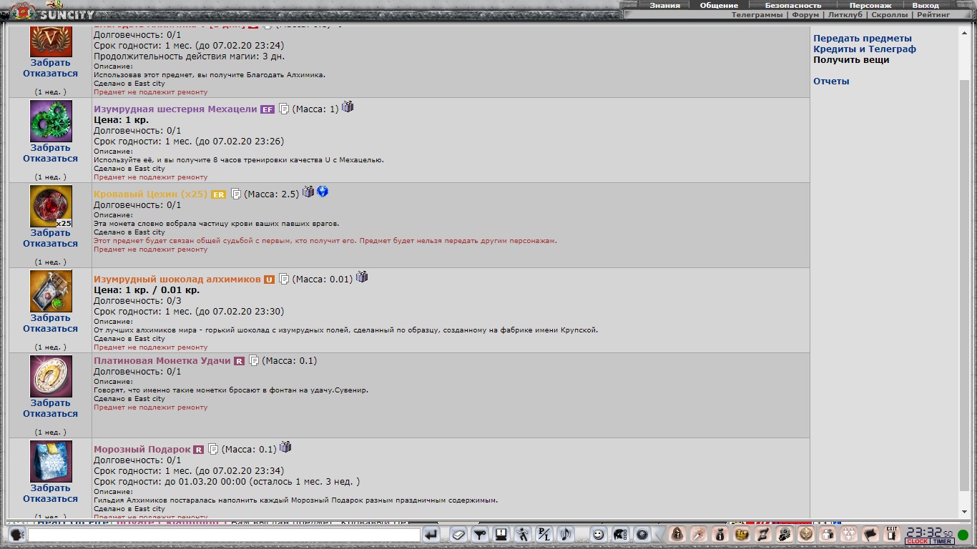Click the round blue disc icon in toolbar
Image resolution: width=977 pixels, height=549 pixels.
coord(642,535)
